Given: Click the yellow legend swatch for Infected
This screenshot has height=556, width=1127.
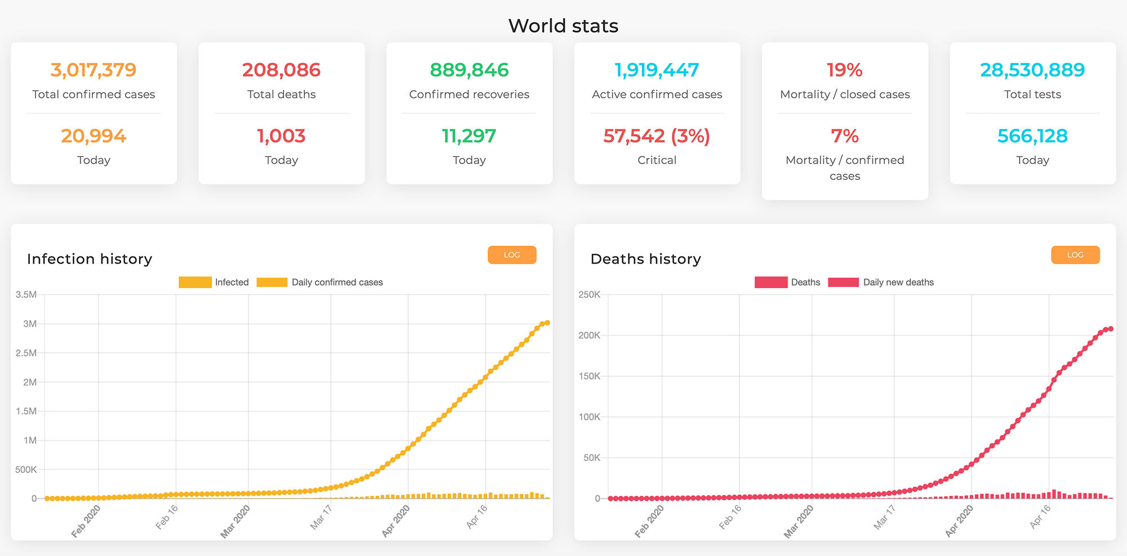Looking at the screenshot, I should coord(194,282).
